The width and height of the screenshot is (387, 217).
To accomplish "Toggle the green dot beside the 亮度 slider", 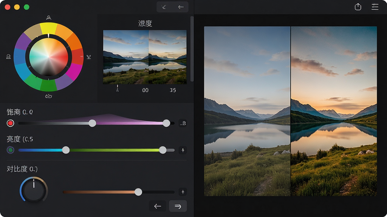I will (x=10, y=150).
